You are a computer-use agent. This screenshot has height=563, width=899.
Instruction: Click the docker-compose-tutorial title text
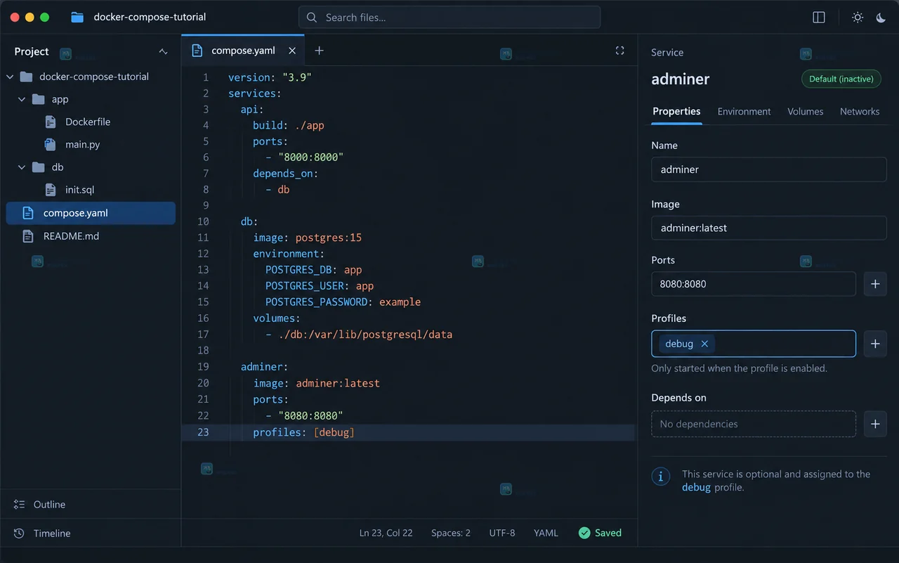[x=150, y=17]
